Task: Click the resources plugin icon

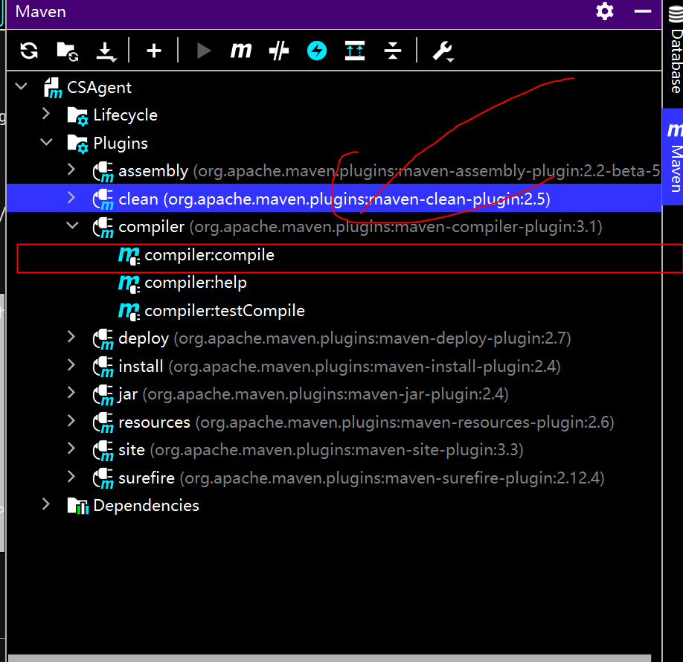Action: 103,422
